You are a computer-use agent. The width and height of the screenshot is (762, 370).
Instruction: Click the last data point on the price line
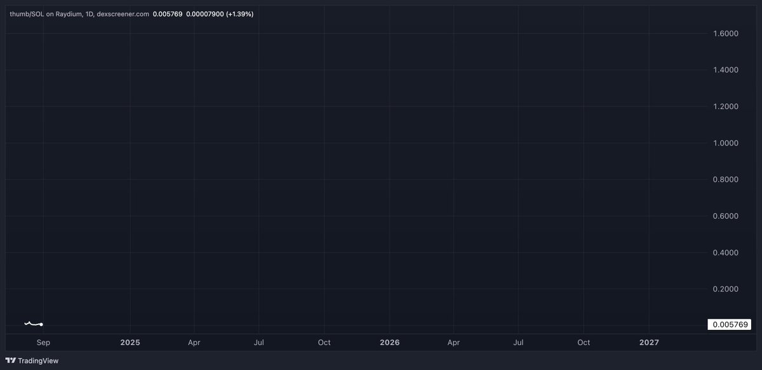41,324
